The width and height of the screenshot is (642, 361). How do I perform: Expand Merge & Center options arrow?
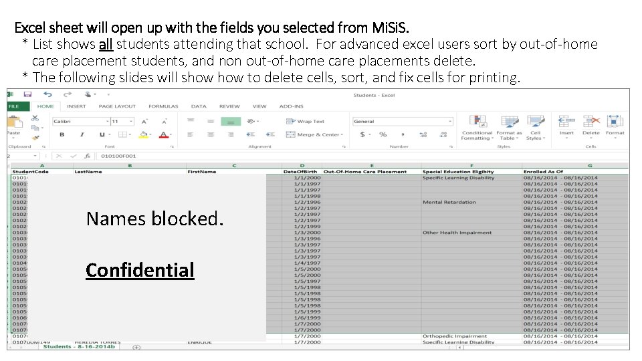342,134
